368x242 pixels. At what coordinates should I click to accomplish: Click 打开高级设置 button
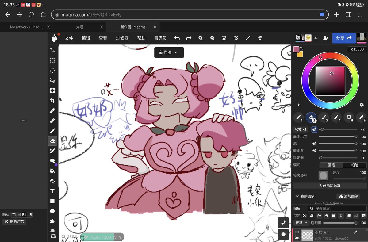[330, 186]
